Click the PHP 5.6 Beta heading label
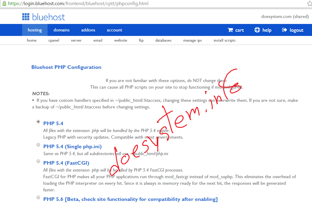Image resolution: width=312 pixels, height=203 pixels. click(130, 199)
